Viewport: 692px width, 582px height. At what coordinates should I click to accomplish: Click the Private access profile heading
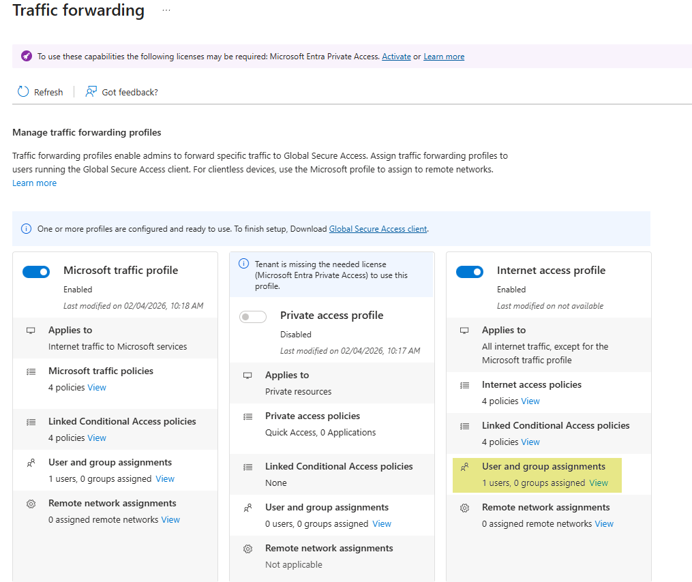(x=332, y=315)
